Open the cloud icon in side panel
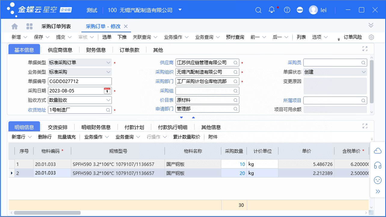The width and height of the screenshot is (386, 217). coord(378,151)
